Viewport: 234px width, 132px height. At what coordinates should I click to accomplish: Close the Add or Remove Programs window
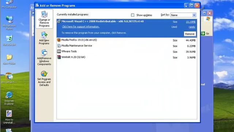[x=197, y=5]
